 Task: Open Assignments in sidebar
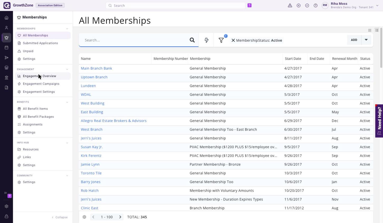[x=43, y=124]
